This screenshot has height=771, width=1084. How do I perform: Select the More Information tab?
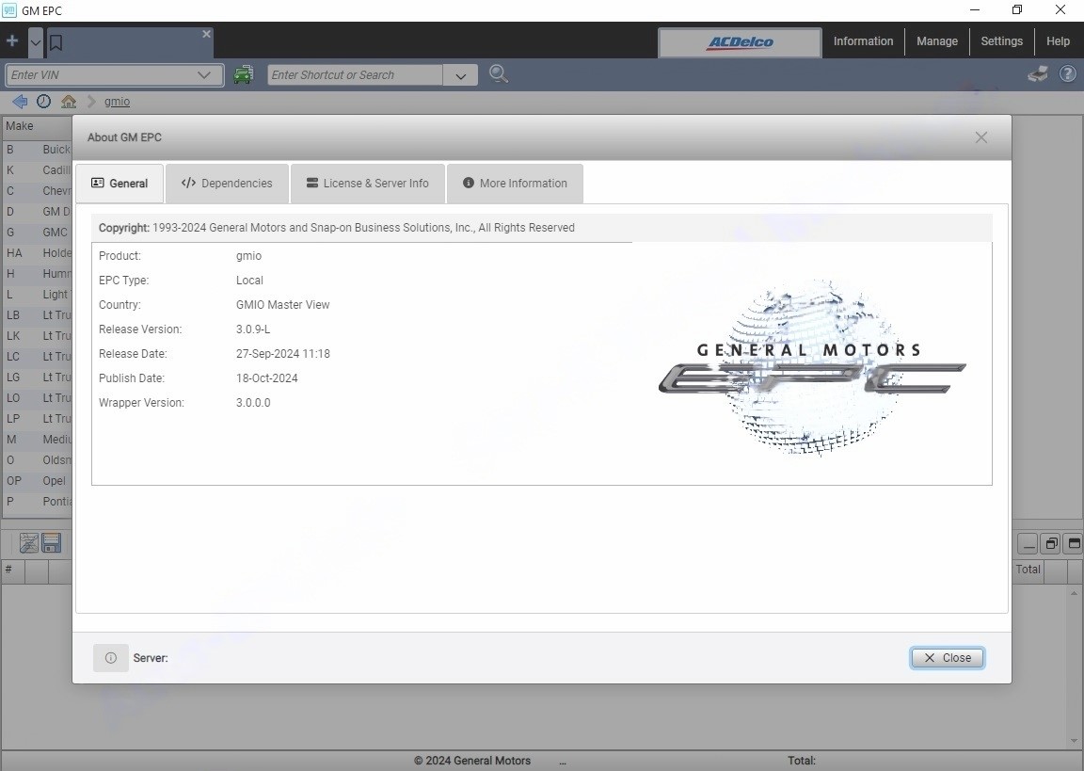[515, 183]
